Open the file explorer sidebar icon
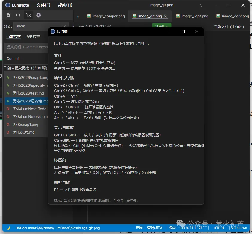252x234 pixels. click(x=8, y=15)
